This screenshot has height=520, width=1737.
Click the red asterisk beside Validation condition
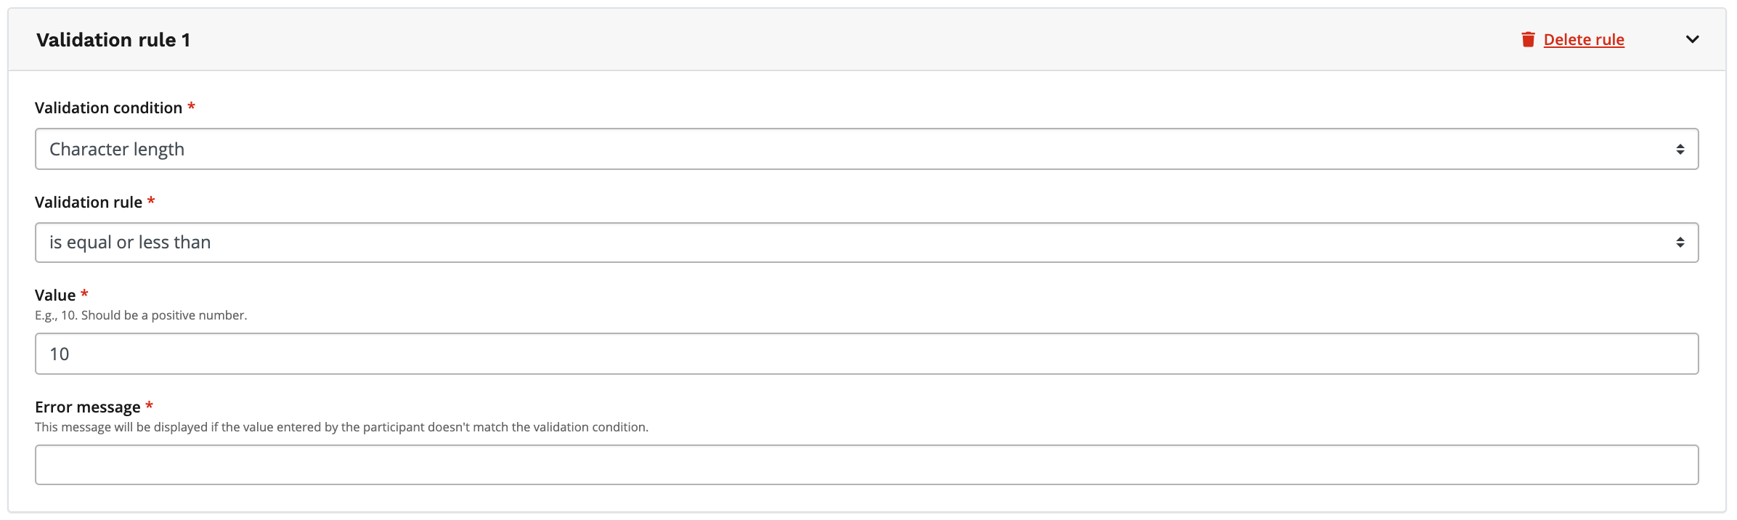[x=191, y=107]
